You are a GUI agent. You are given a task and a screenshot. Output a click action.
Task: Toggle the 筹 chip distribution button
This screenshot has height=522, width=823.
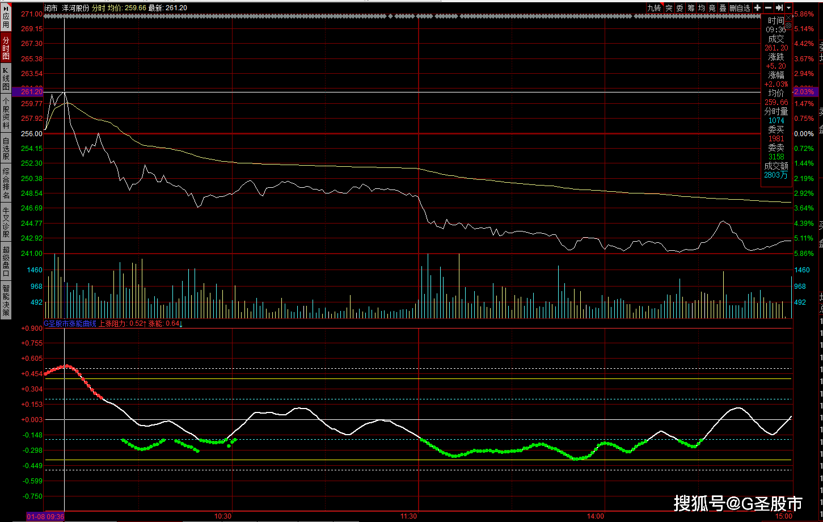coord(690,8)
